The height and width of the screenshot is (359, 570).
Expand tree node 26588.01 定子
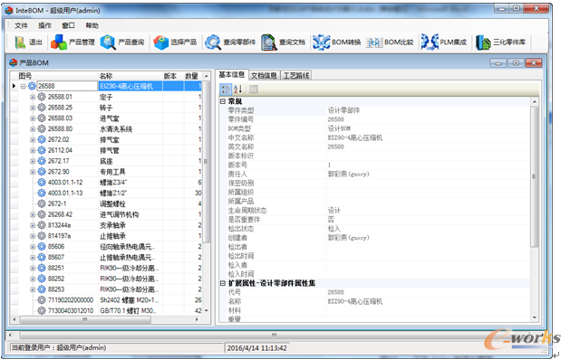33,97
